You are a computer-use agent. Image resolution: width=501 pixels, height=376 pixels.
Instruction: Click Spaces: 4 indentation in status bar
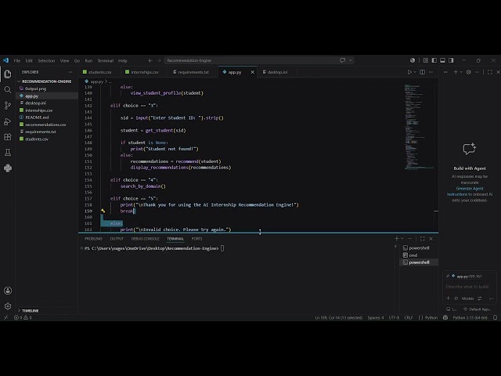376,317
